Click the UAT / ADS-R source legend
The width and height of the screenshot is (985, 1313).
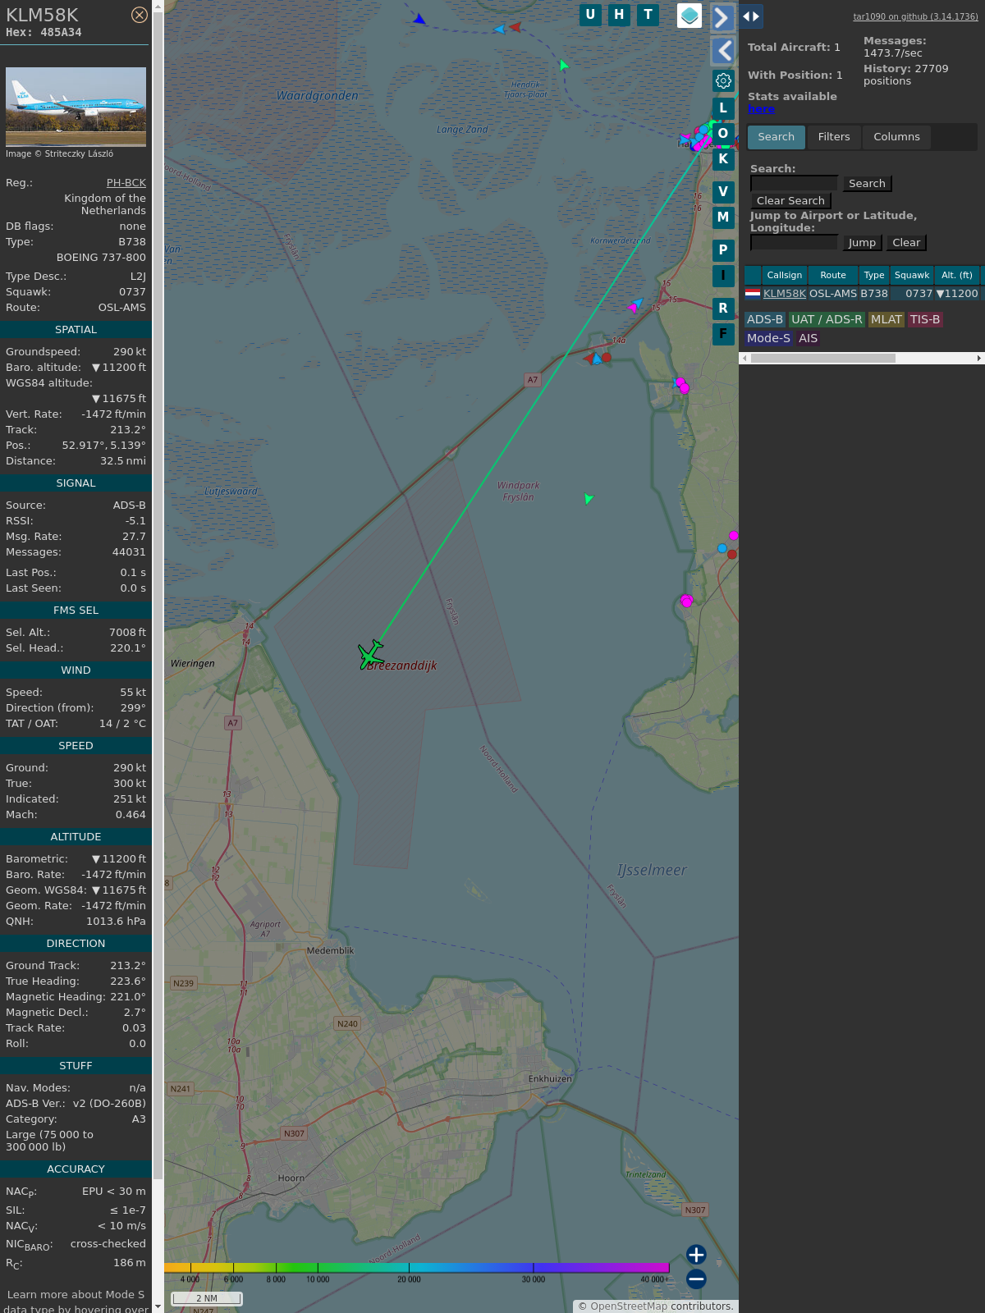(827, 319)
